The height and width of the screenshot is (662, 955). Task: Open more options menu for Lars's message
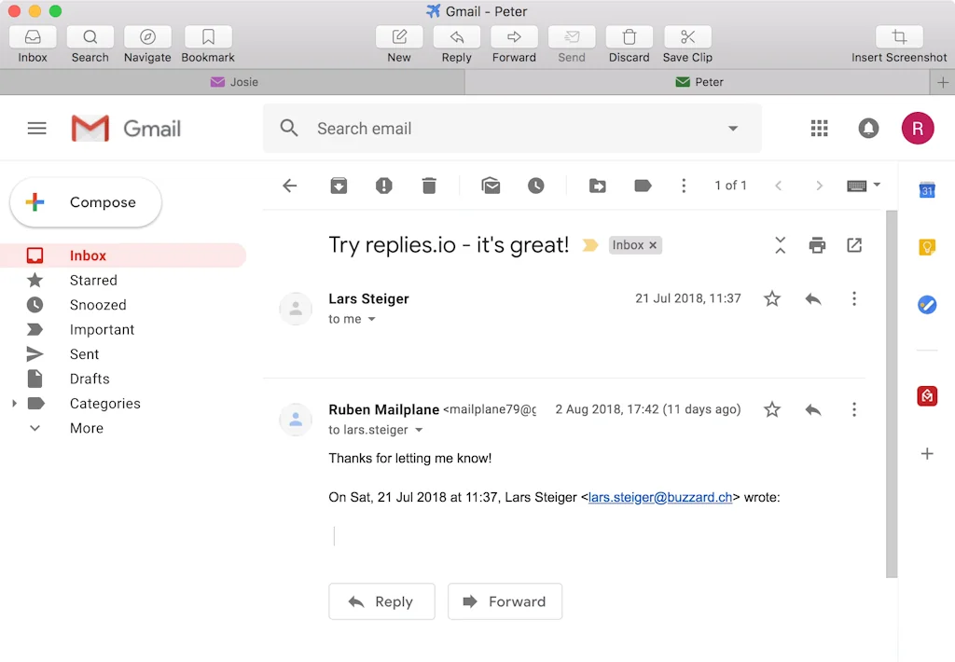pyautogui.click(x=853, y=298)
